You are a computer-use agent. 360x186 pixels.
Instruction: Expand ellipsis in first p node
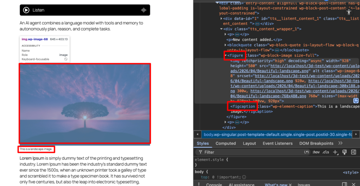point(237,34)
